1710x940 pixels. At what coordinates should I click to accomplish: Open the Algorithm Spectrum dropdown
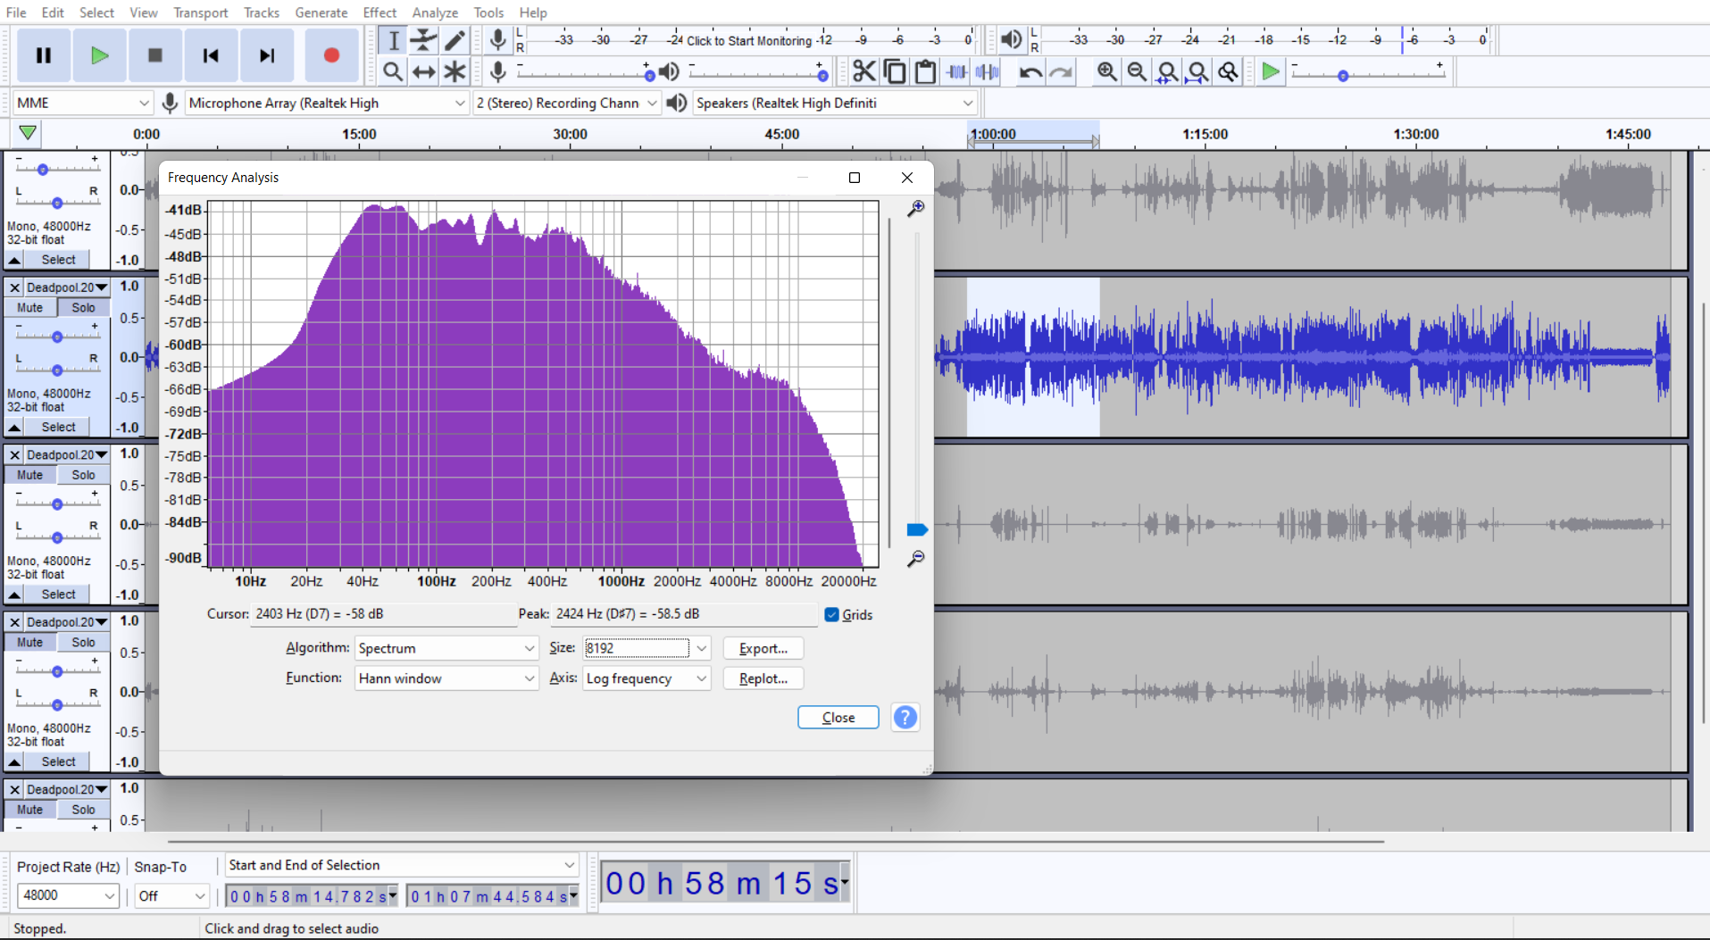446,648
